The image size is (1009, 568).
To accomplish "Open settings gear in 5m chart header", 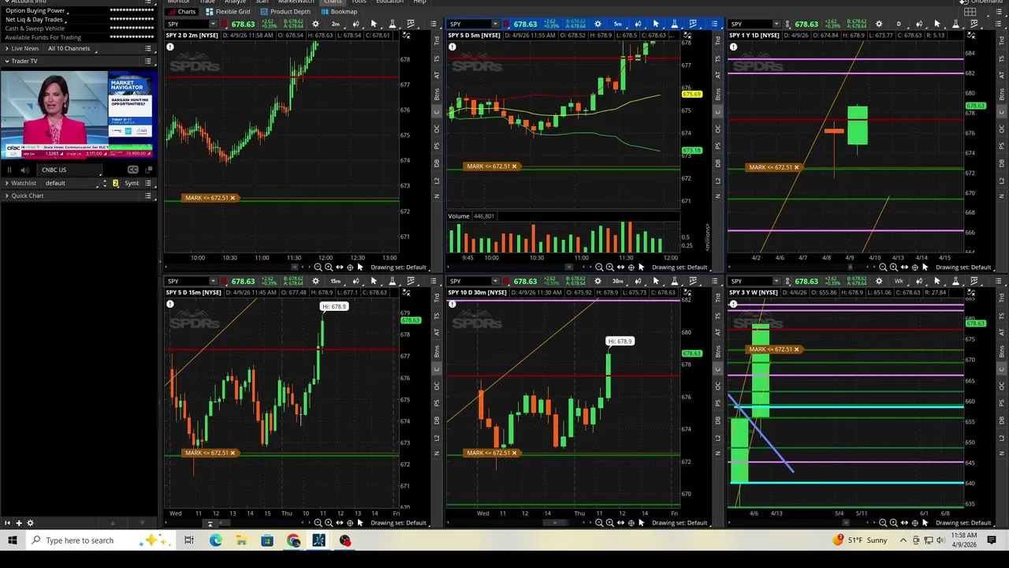I will 598,24.
